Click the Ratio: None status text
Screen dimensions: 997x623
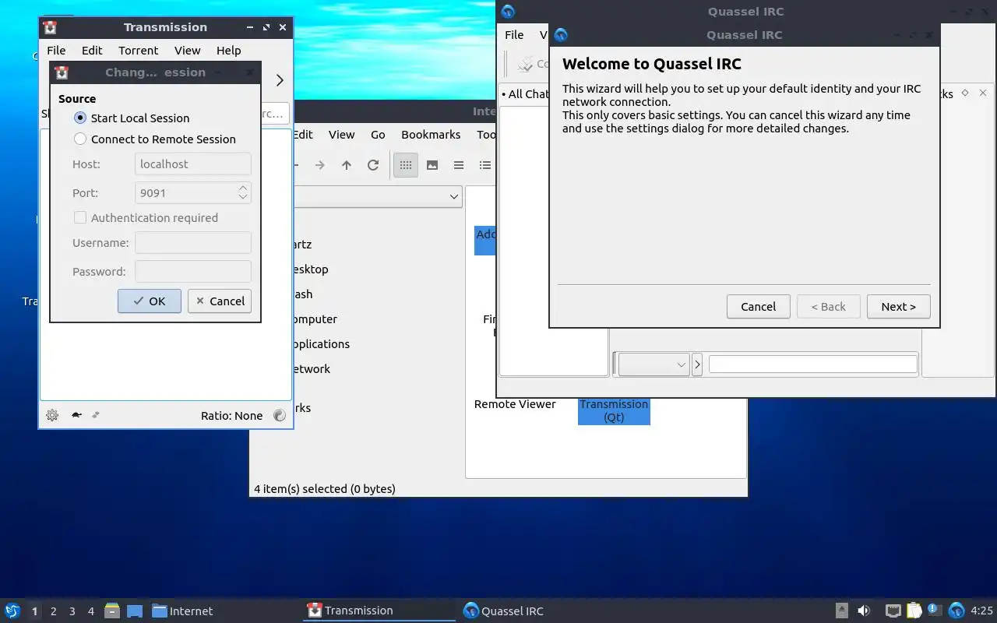point(231,416)
